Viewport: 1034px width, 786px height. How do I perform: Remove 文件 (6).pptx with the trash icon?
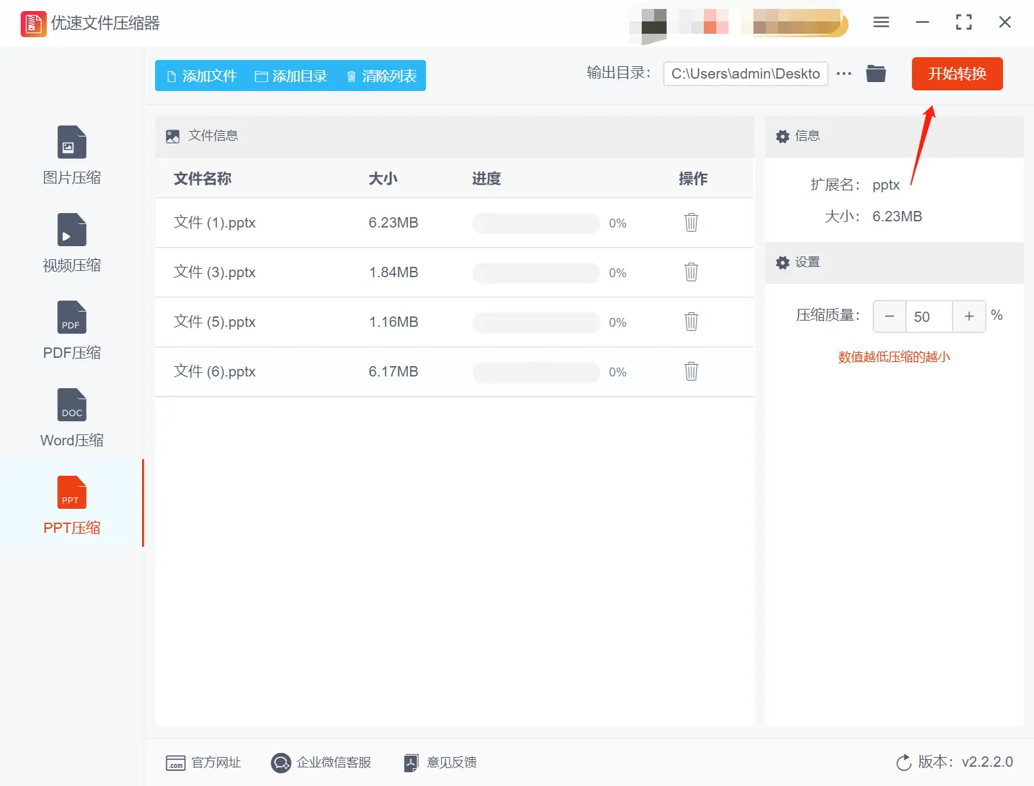coord(691,371)
